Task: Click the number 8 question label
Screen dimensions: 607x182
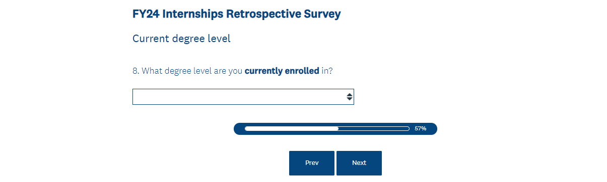Action: coord(136,71)
